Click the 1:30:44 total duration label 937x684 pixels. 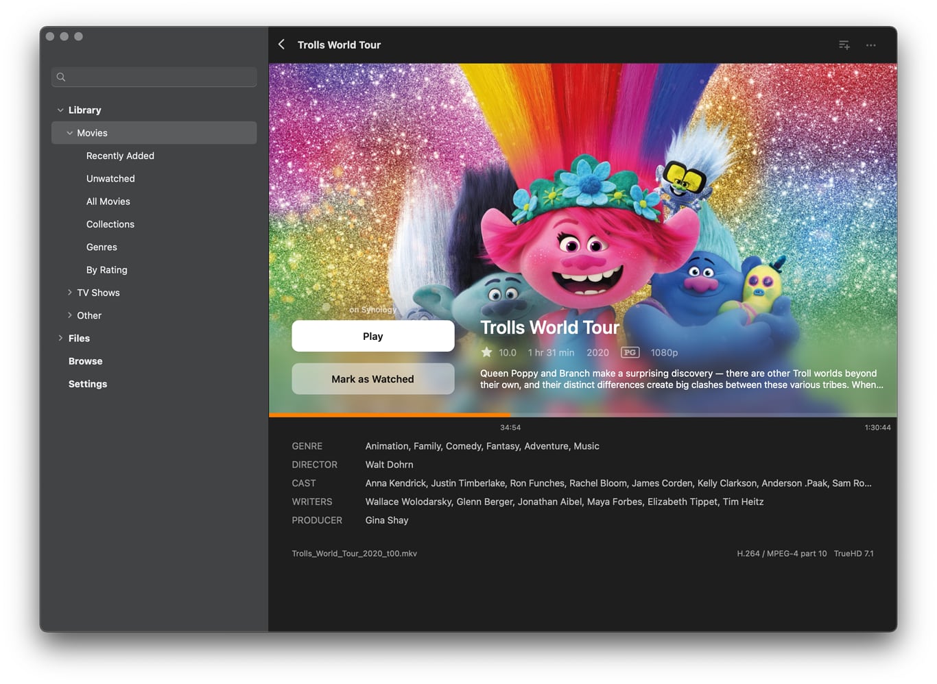(x=877, y=428)
